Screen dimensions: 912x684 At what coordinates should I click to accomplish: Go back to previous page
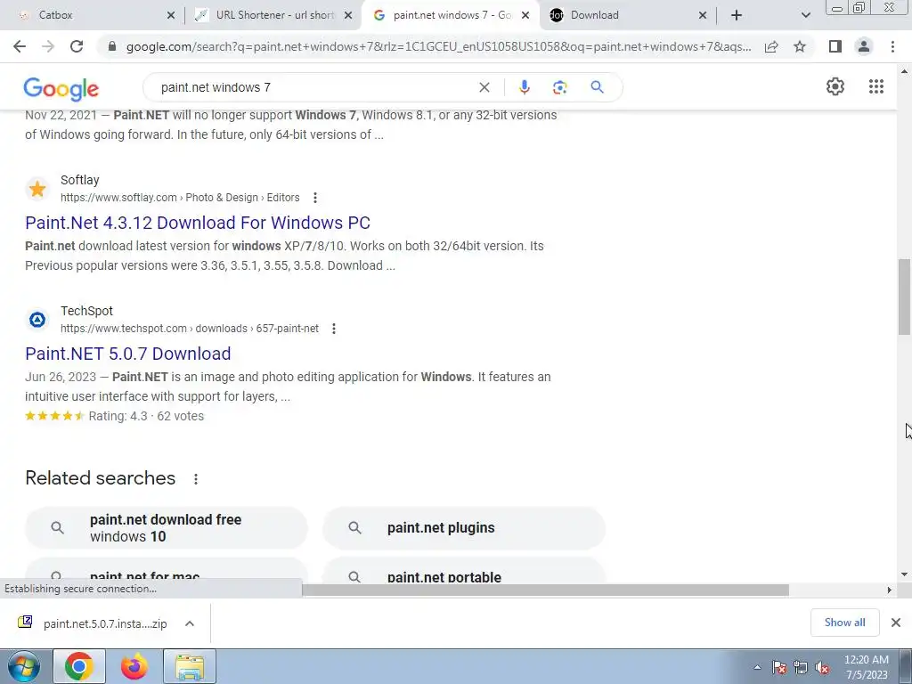pos(20,46)
